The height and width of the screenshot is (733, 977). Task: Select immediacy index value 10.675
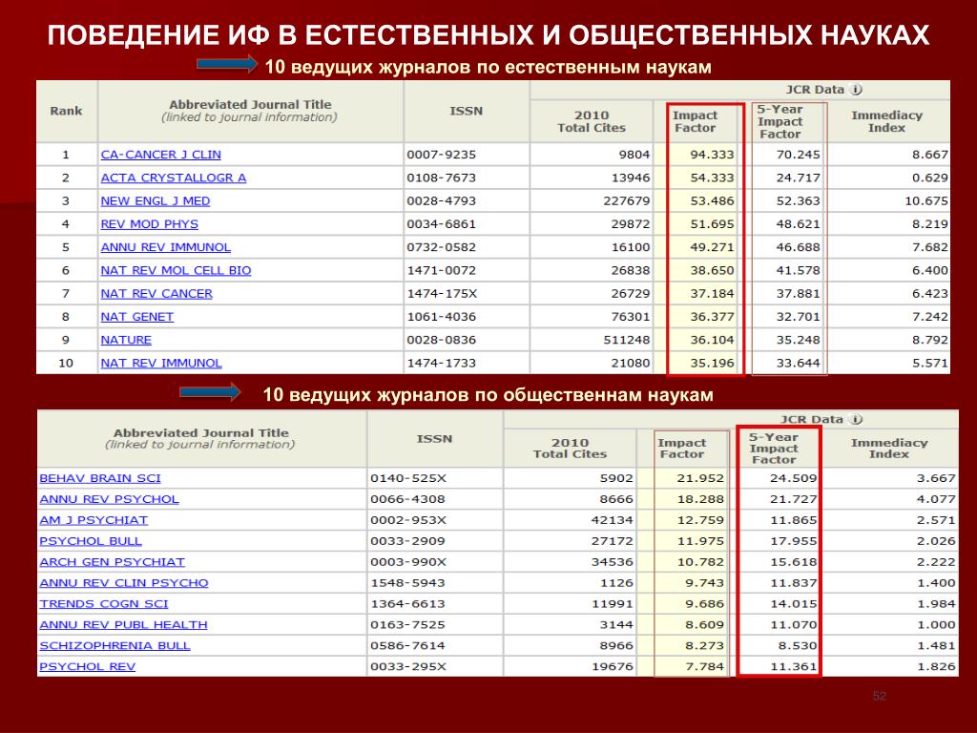(926, 200)
